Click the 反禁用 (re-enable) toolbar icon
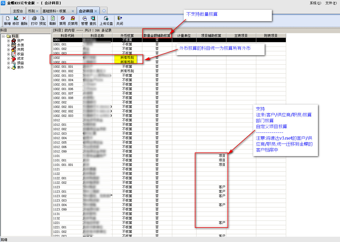The image size is (340, 242). coord(73,18)
